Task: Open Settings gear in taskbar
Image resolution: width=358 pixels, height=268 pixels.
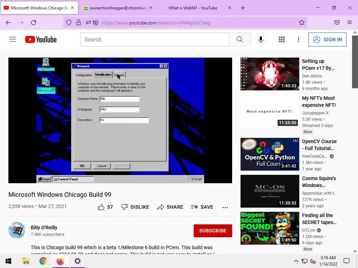Action: (77, 261)
